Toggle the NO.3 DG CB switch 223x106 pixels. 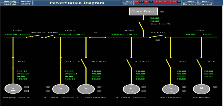(x=129, y=64)
